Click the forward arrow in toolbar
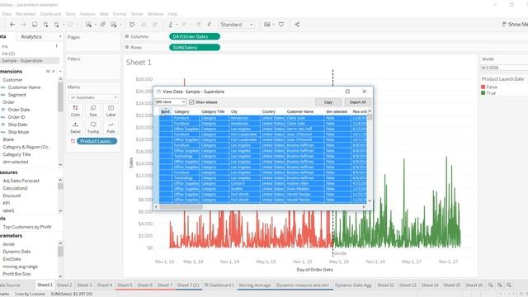The image size is (528, 297). pyautogui.click(x=24, y=25)
